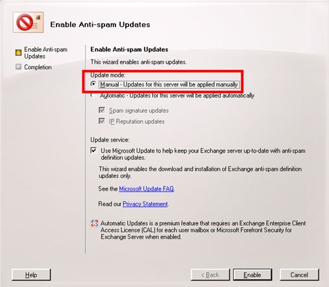
Task: Click the yellow Enable Anti-spam Updates step icon
Action: (x=18, y=53)
